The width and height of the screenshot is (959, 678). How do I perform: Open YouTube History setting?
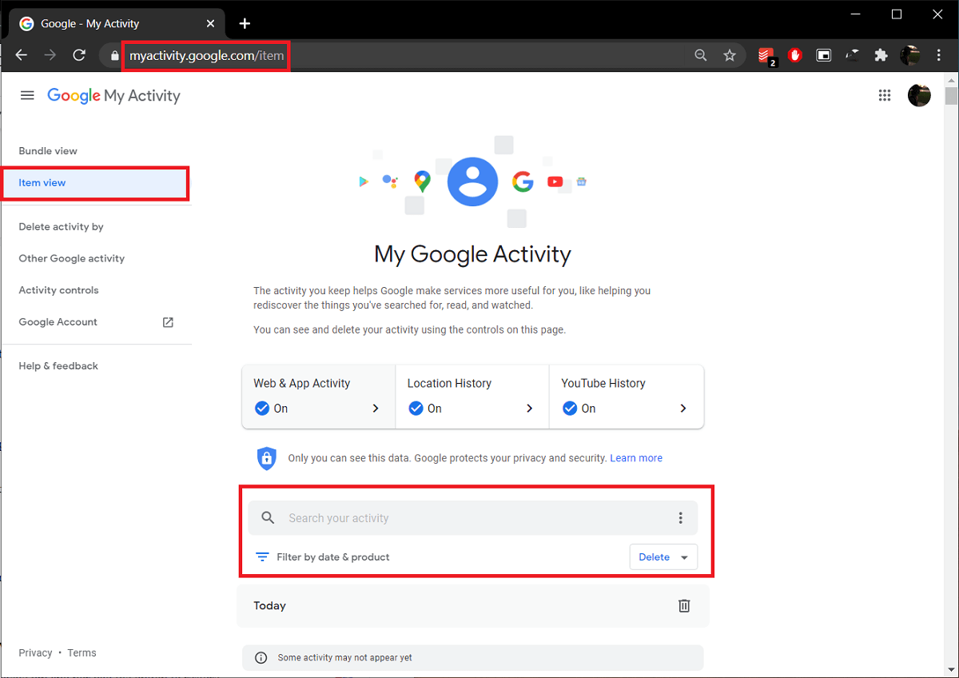626,397
